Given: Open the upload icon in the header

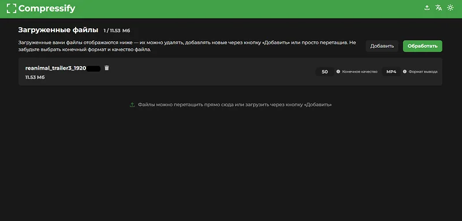Looking at the screenshot, I should tap(427, 8).
